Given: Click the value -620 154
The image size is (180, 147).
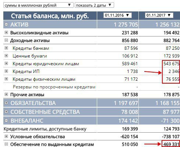Looking at the screenshot, I should click(x=129, y=137).
